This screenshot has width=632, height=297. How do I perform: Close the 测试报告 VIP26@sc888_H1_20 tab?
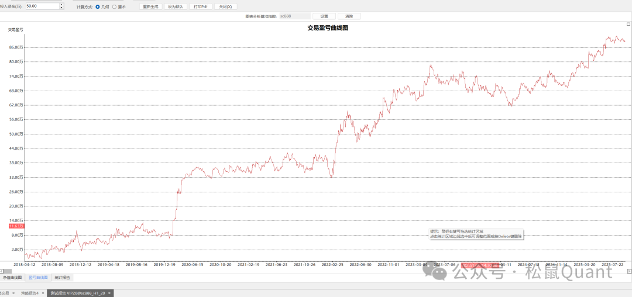110,292
